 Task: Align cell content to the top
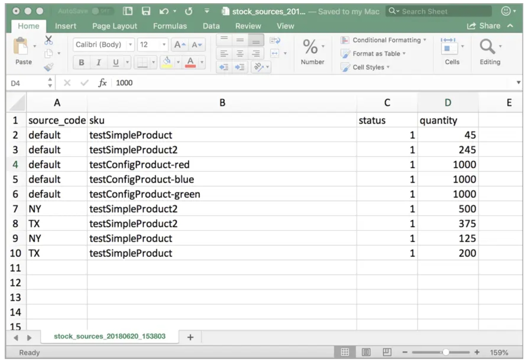coord(224,40)
